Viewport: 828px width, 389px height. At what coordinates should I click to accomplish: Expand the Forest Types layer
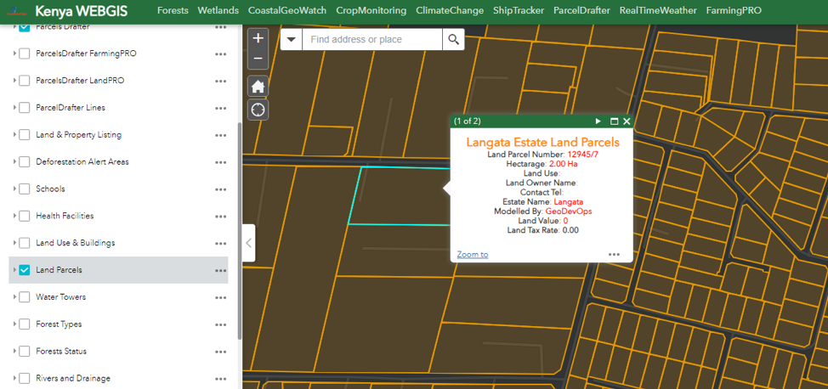[15, 324]
